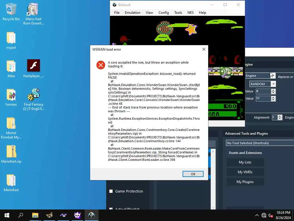Open No Tool Selected (Shortcuts) dropdown

pos(260,143)
